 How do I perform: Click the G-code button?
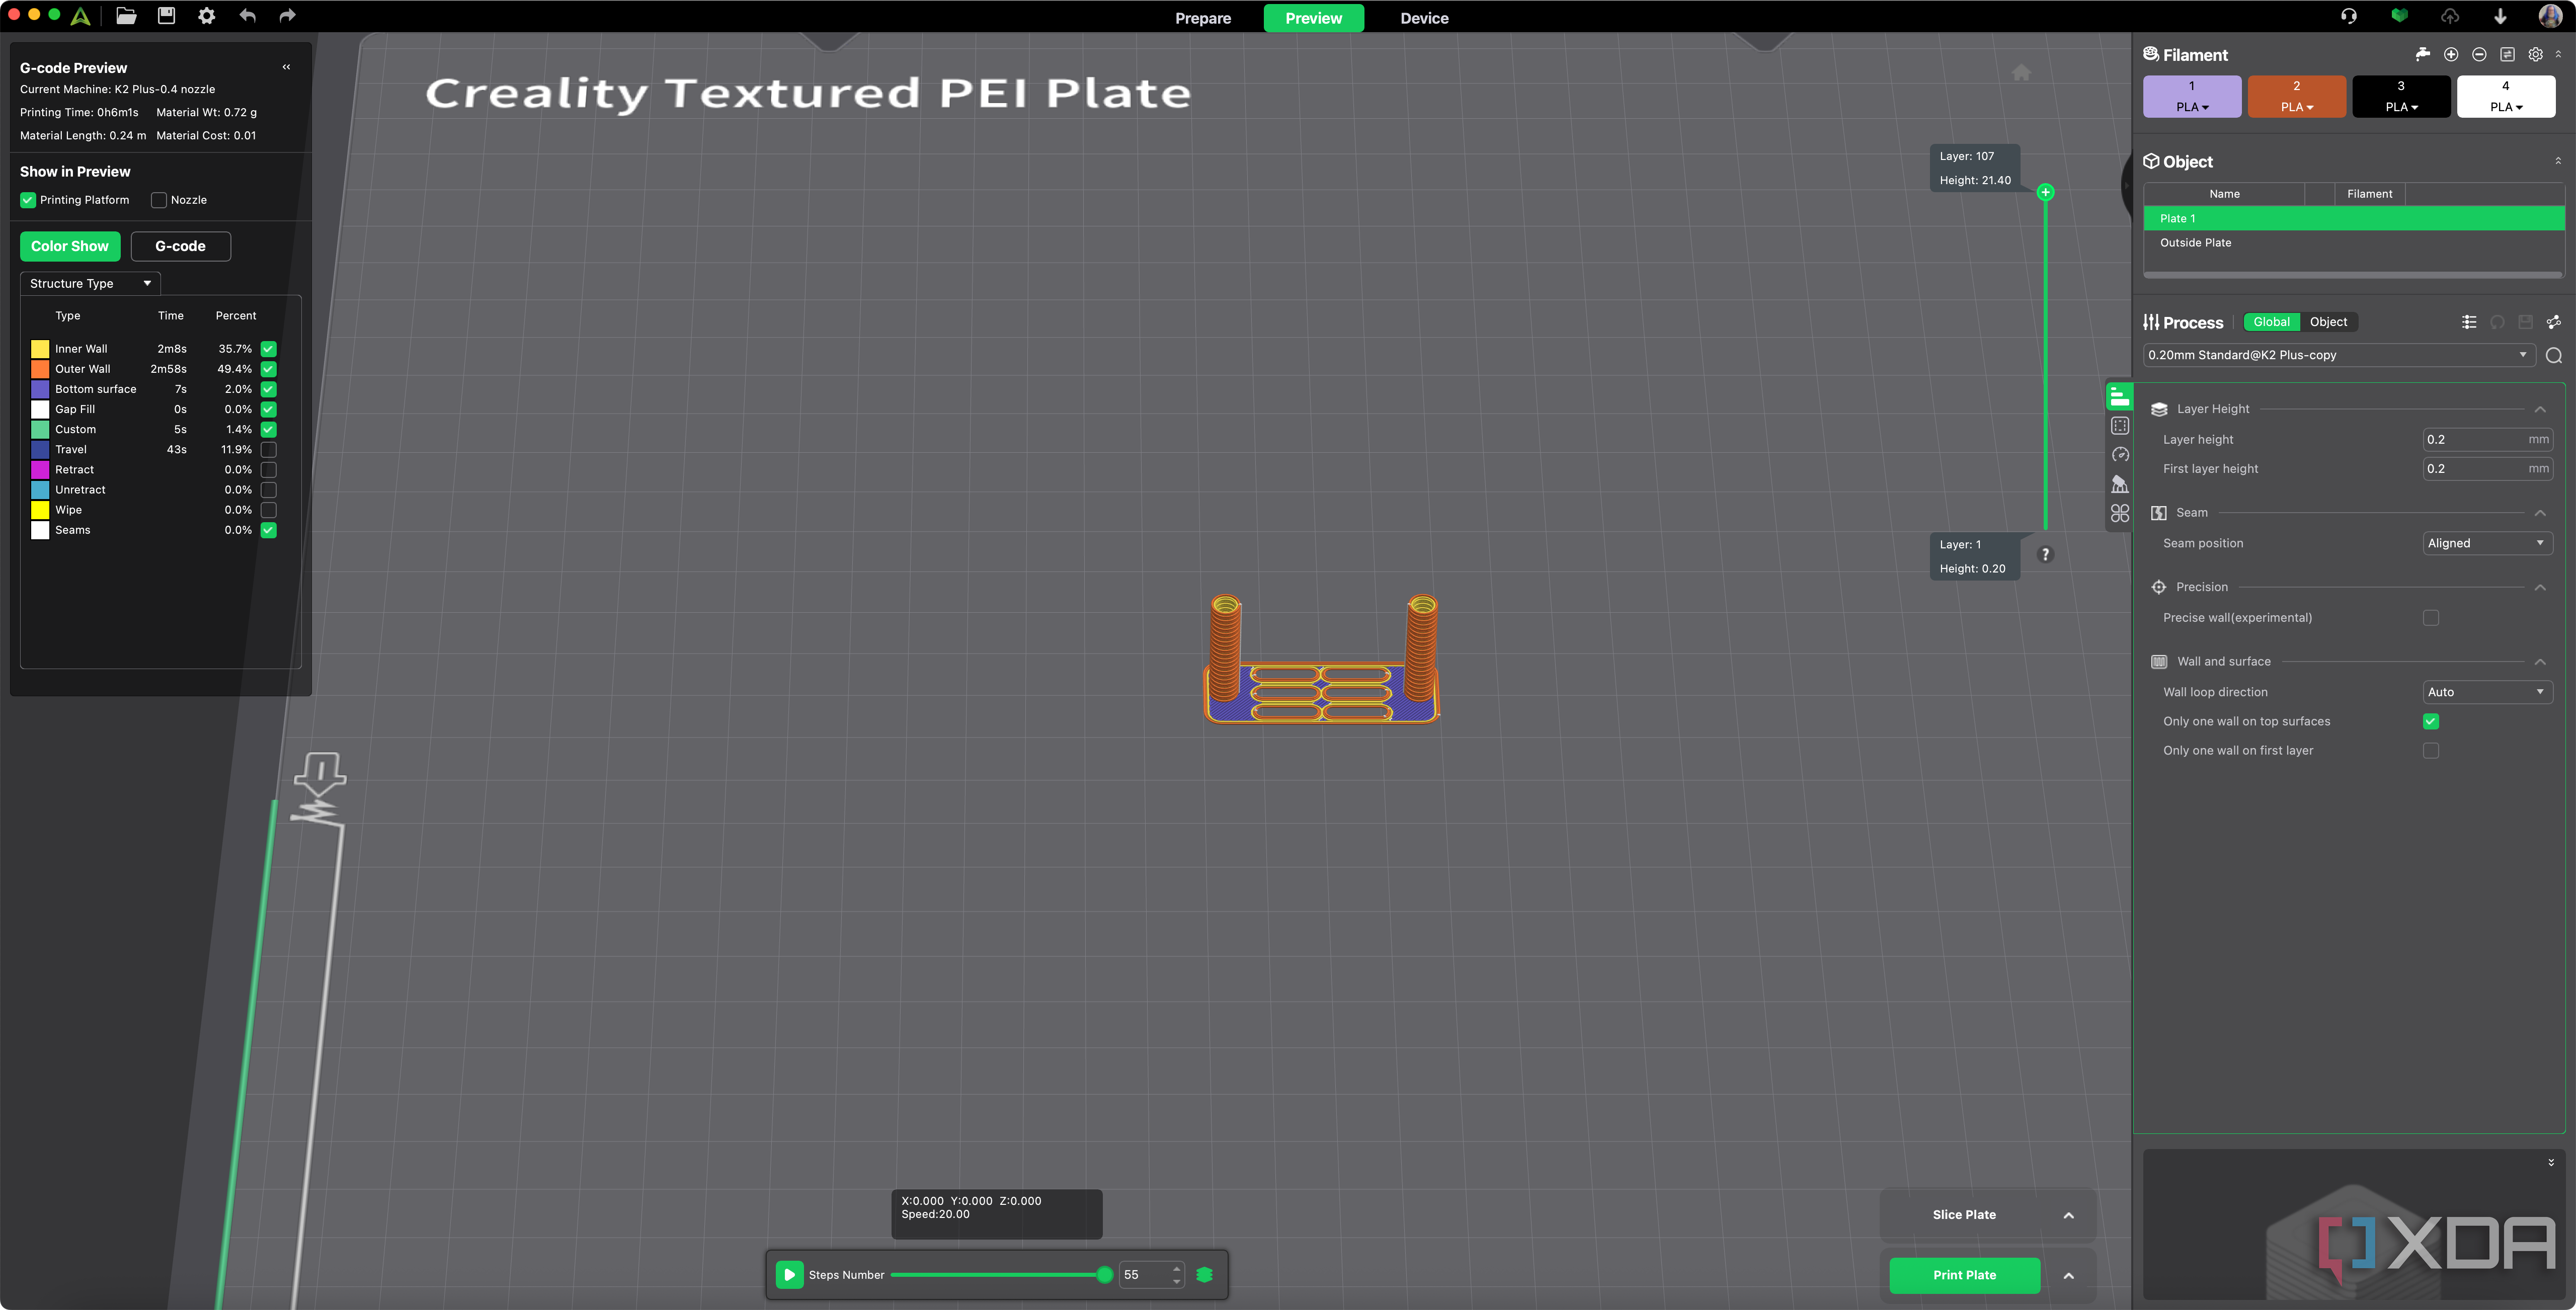180,246
